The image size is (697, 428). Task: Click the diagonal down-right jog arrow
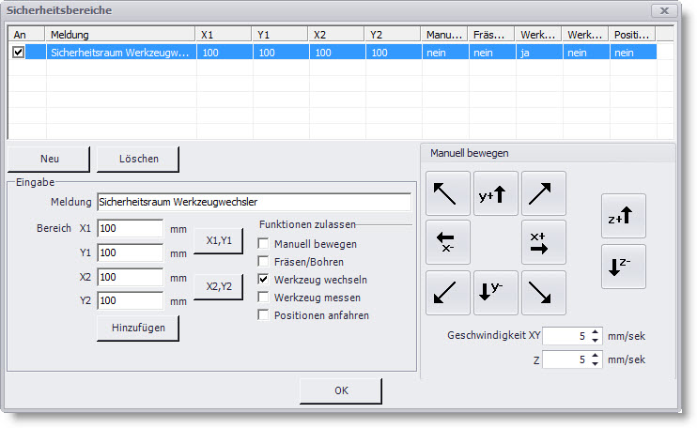544,292
